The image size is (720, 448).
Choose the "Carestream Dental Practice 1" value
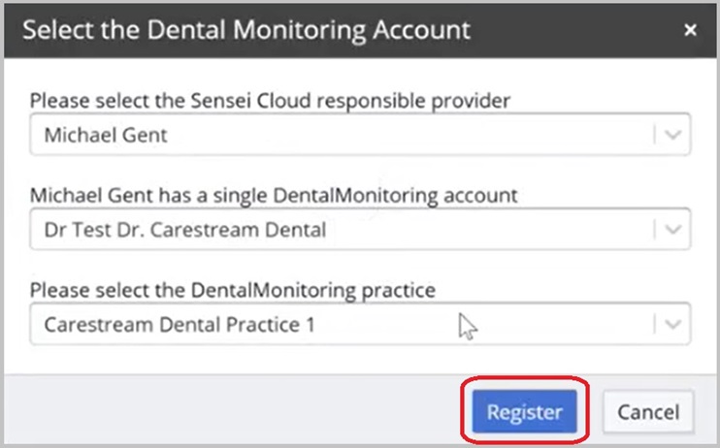(x=180, y=324)
